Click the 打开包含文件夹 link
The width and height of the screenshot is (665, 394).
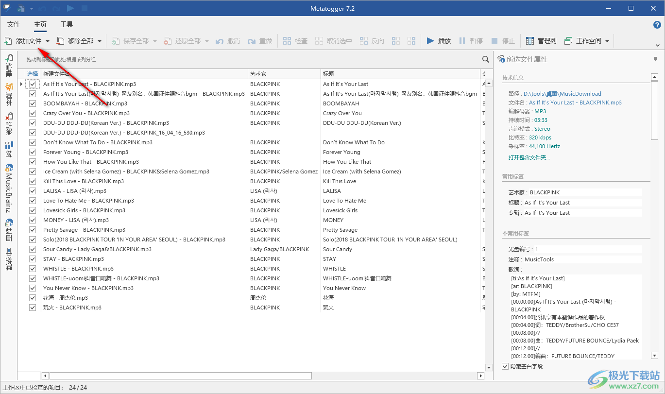point(529,157)
